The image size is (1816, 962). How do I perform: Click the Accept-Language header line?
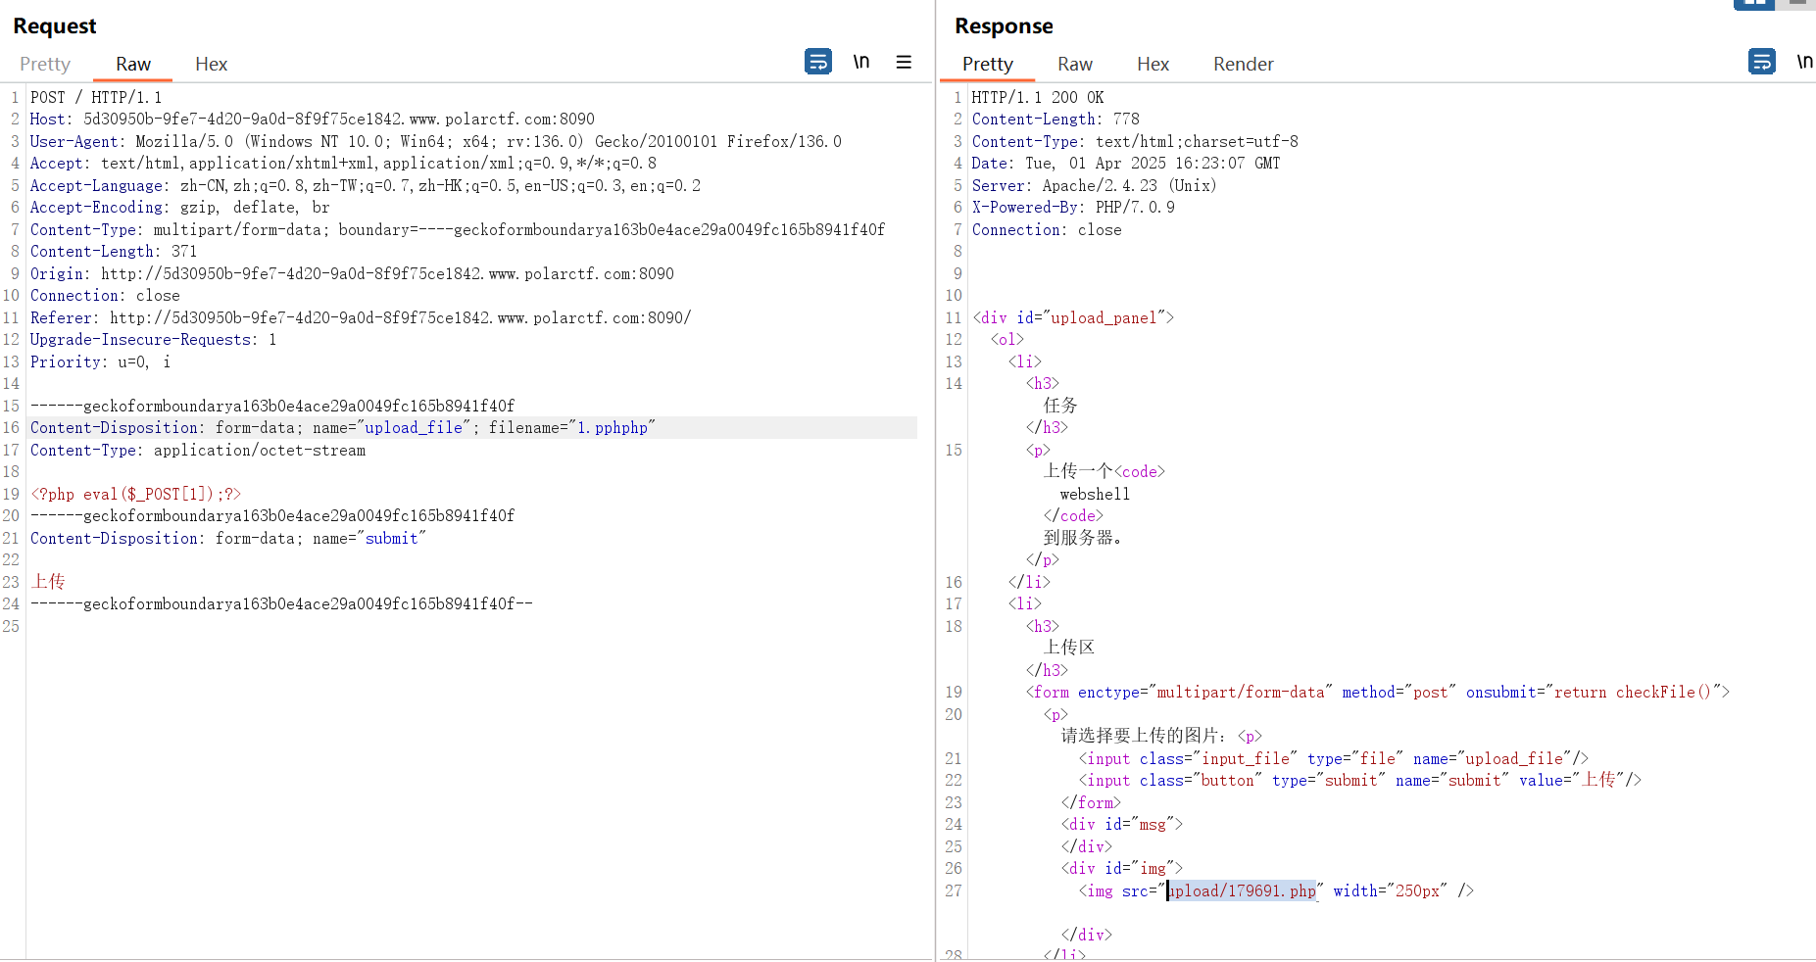coord(366,185)
